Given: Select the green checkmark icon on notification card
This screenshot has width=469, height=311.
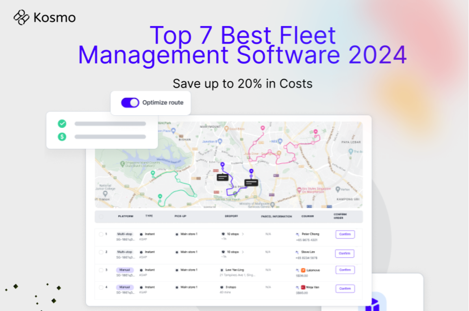Looking at the screenshot, I should click(x=62, y=123).
